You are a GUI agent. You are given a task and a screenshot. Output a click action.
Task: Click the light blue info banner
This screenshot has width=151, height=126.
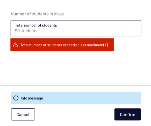pos(76,98)
